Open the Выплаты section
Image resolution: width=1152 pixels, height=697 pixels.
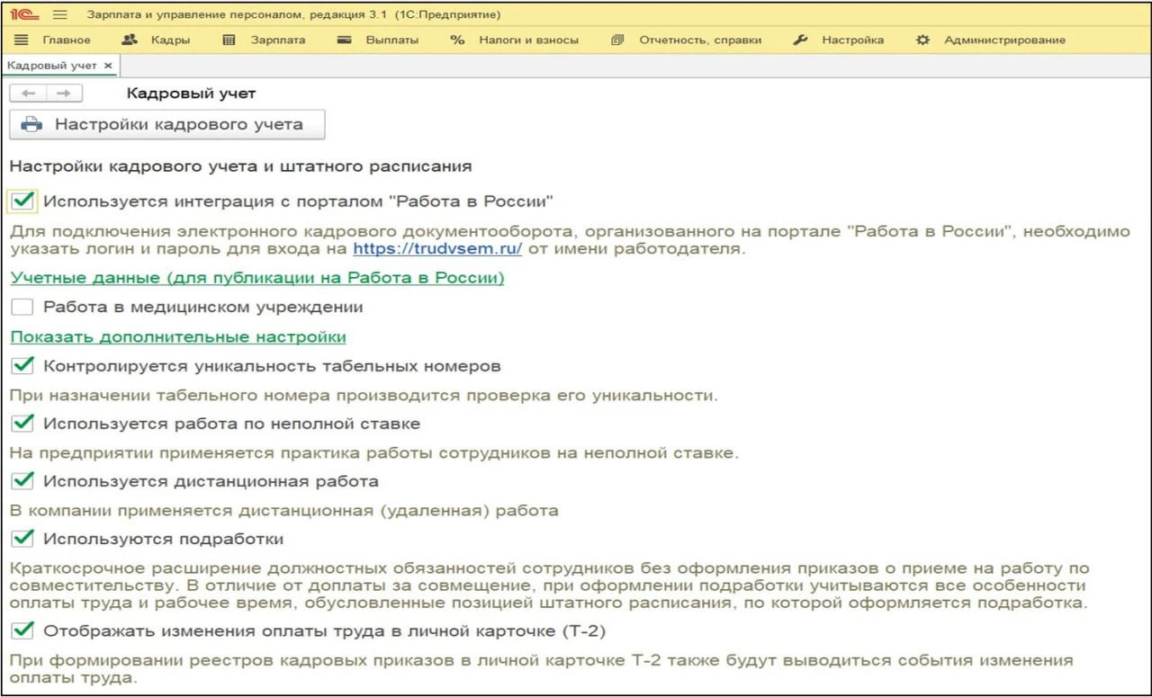pos(378,40)
